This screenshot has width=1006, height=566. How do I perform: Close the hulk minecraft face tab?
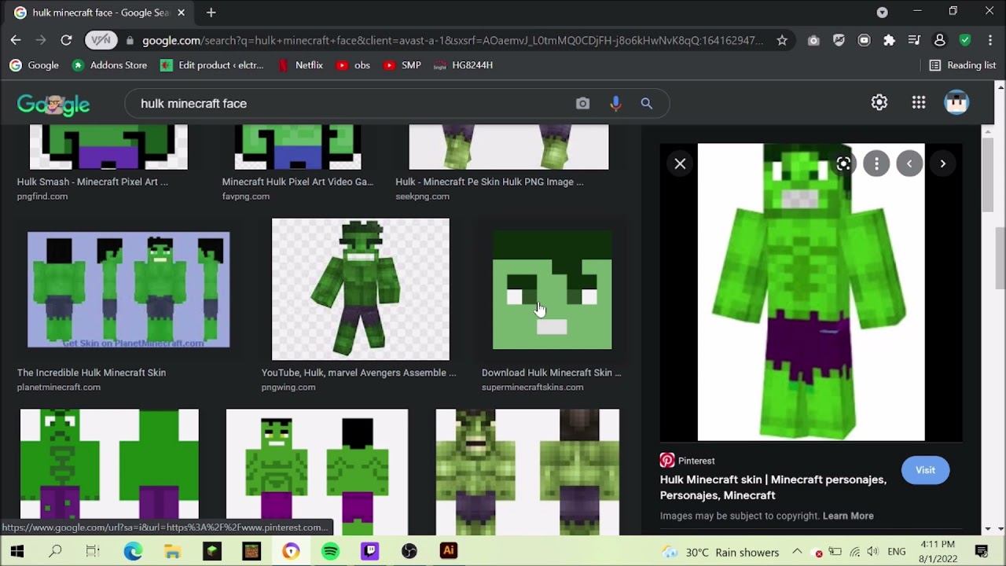[x=182, y=13]
